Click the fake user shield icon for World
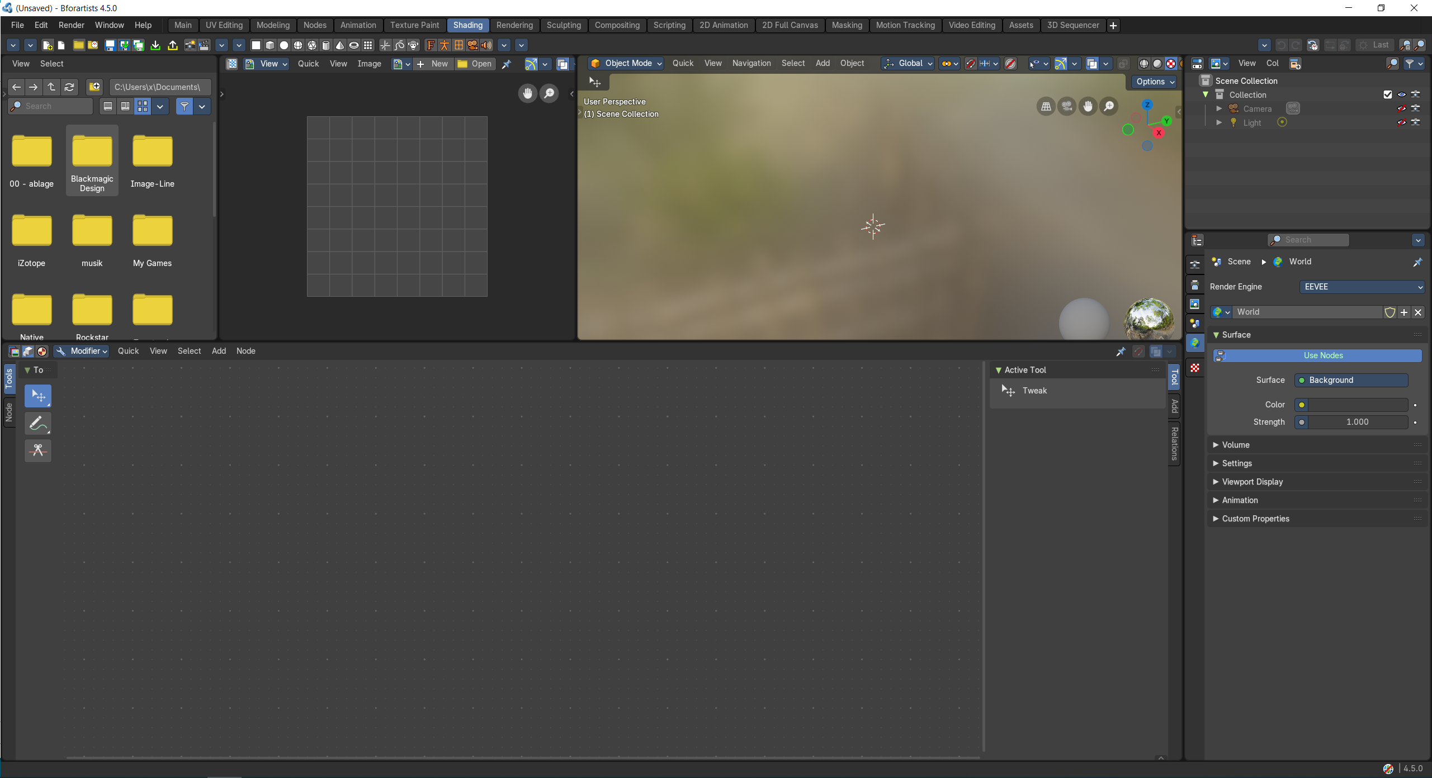The width and height of the screenshot is (1432, 778). tap(1390, 312)
